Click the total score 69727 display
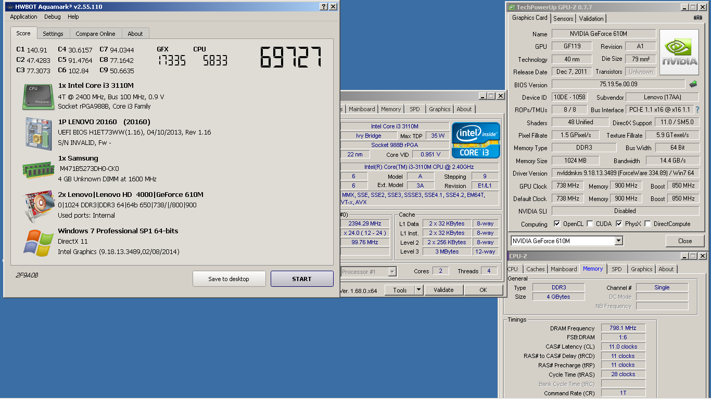Viewport: 711px width, 399px height. [291, 57]
